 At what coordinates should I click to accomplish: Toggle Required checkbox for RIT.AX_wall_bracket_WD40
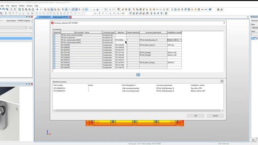[x=54, y=43]
